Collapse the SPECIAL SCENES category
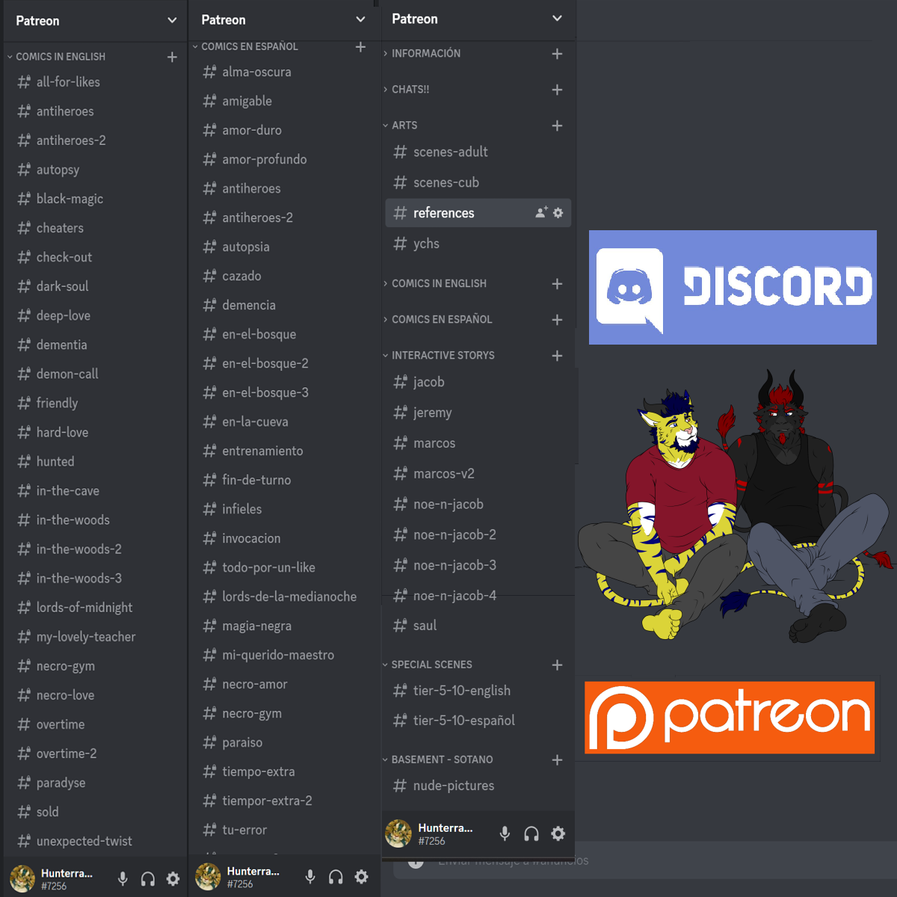Image resolution: width=897 pixels, height=897 pixels. click(x=431, y=665)
